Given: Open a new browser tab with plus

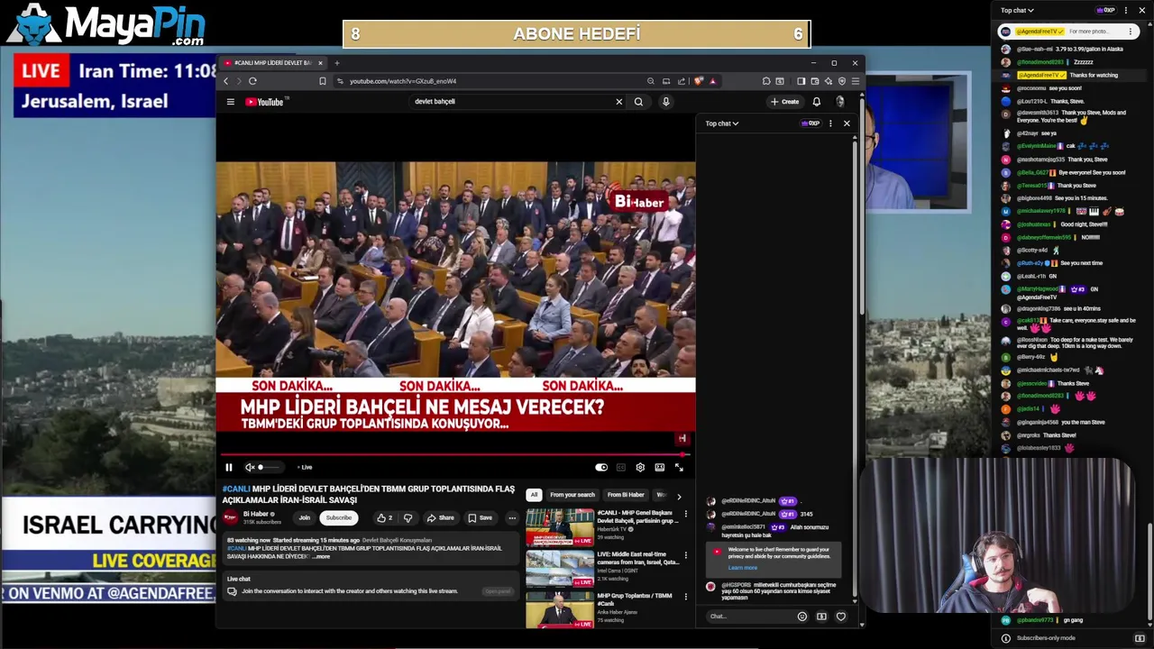Looking at the screenshot, I should (337, 63).
